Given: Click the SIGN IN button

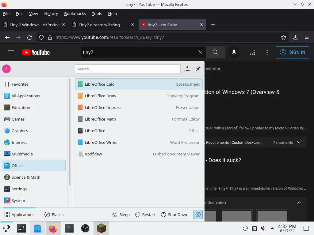Looking at the screenshot, I should (x=292, y=52).
